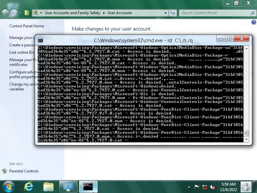This screenshot has width=257, height=193.
Task: Close the Control Panel window
Action: coord(248,3)
